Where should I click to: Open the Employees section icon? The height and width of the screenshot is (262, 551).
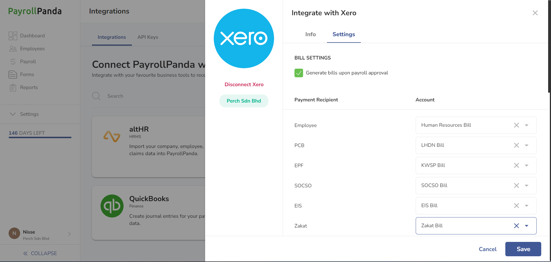(13, 49)
